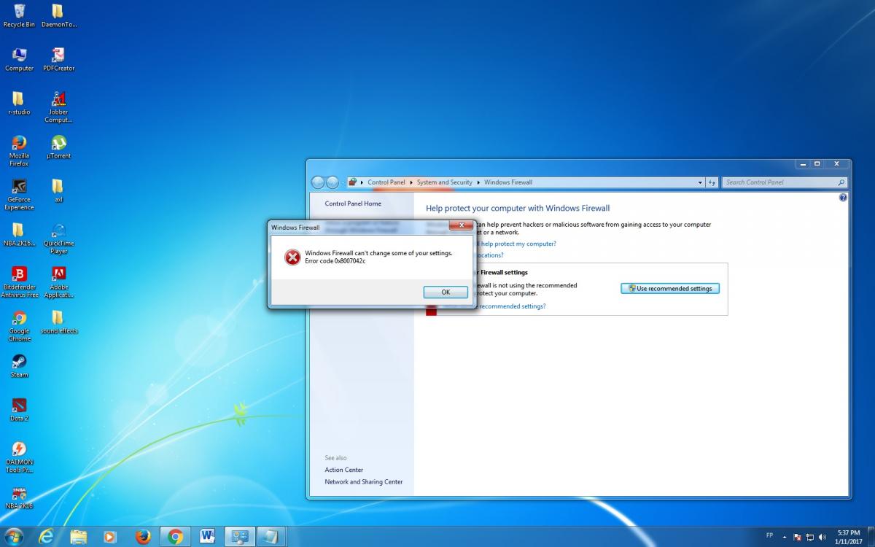Click the FP language indicator in the taskbar

pos(769,535)
